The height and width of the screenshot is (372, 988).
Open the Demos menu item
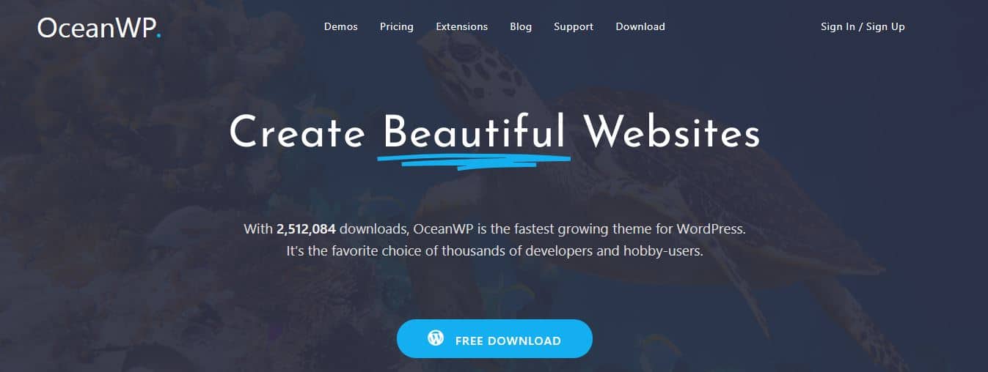pyautogui.click(x=341, y=26)
